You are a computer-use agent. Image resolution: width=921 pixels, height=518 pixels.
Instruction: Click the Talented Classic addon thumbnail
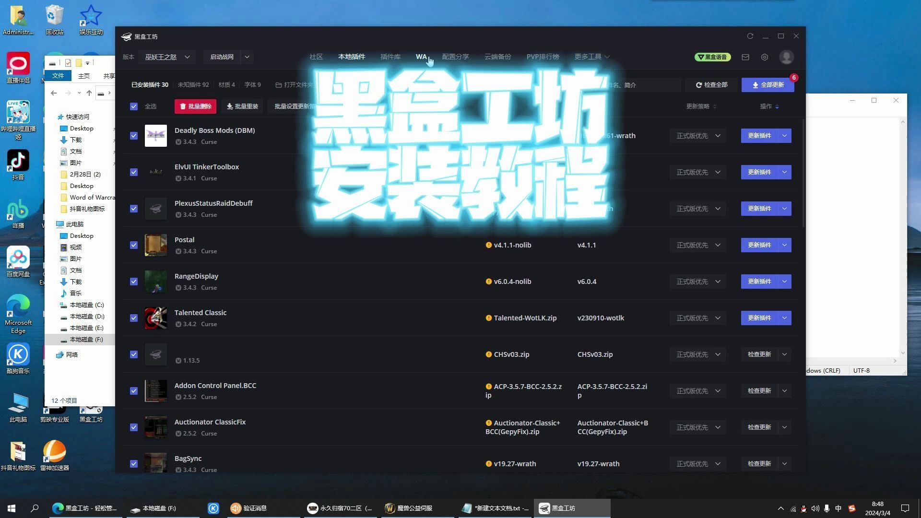[156, 318]
